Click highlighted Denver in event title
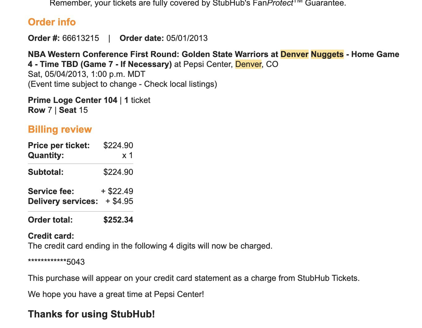Screen dimensions: 422x328 click(x=294, y=54)
